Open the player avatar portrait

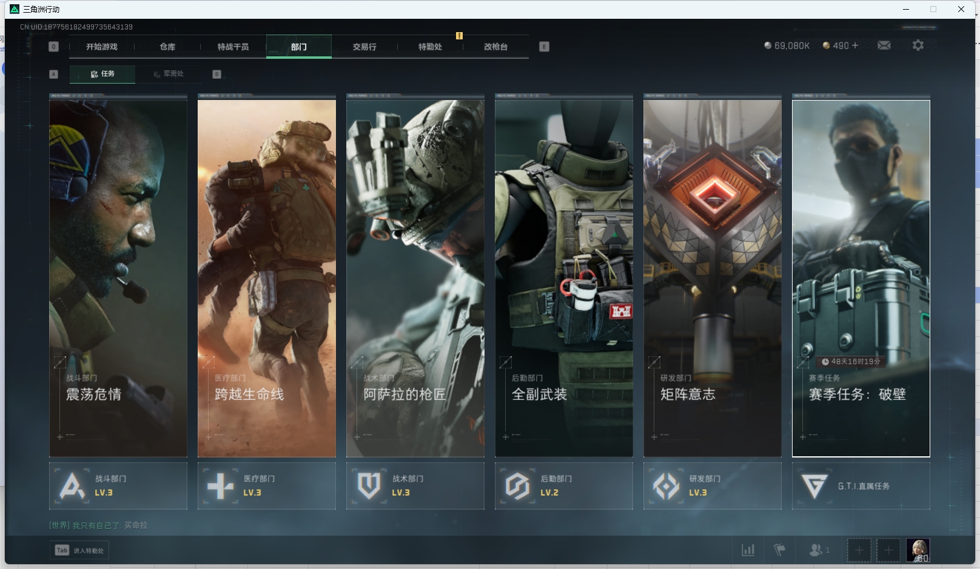[918, 550]
